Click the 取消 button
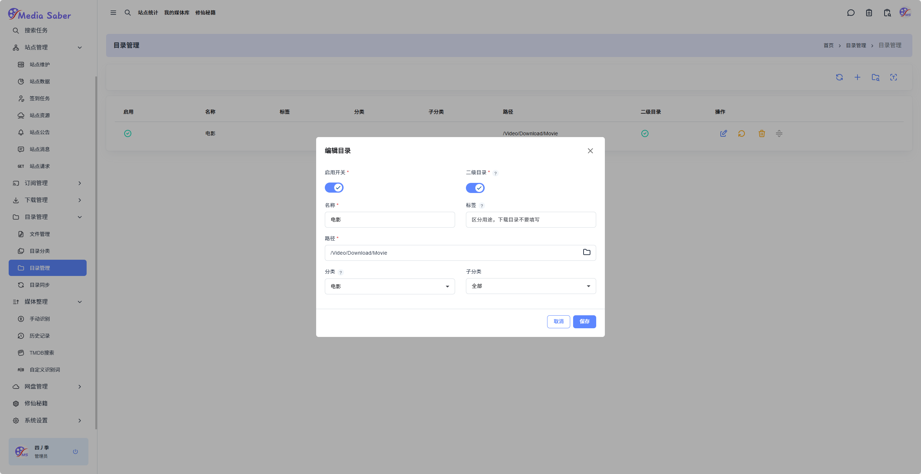Image resolution: width=921 pixels, height=474 pixels. [x=558, y=321]
